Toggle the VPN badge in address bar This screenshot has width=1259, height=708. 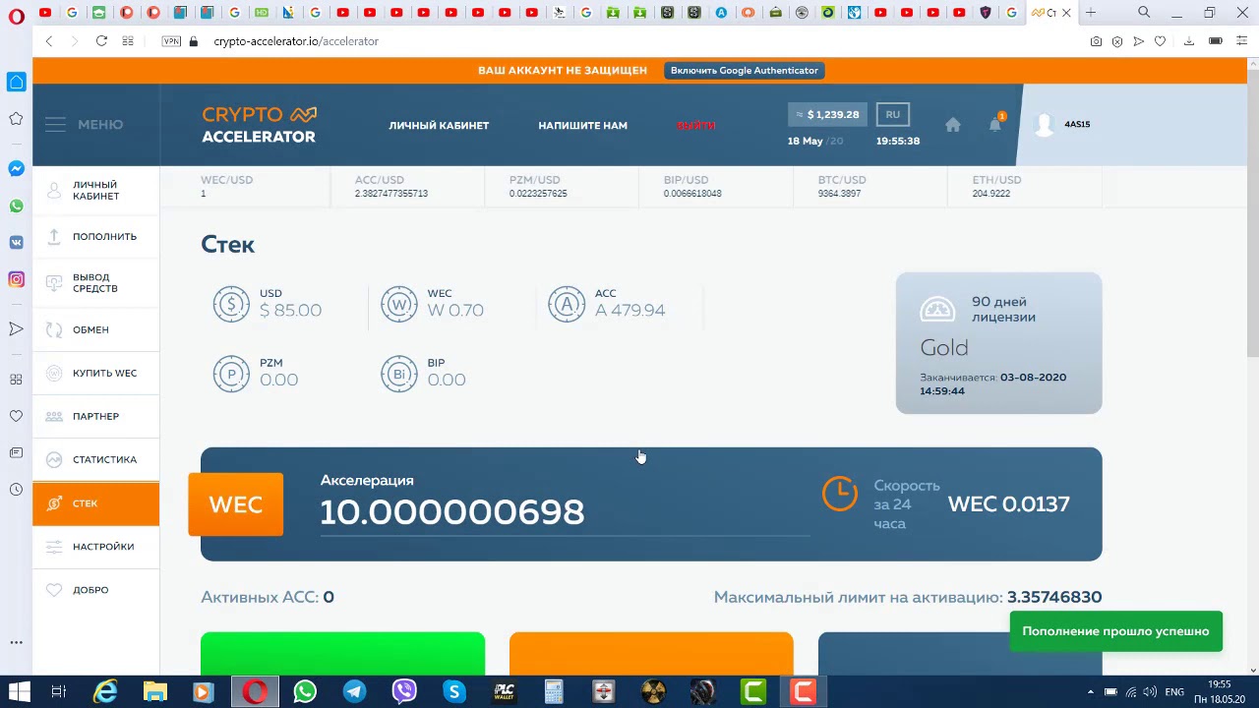click(x=171, y=41)
